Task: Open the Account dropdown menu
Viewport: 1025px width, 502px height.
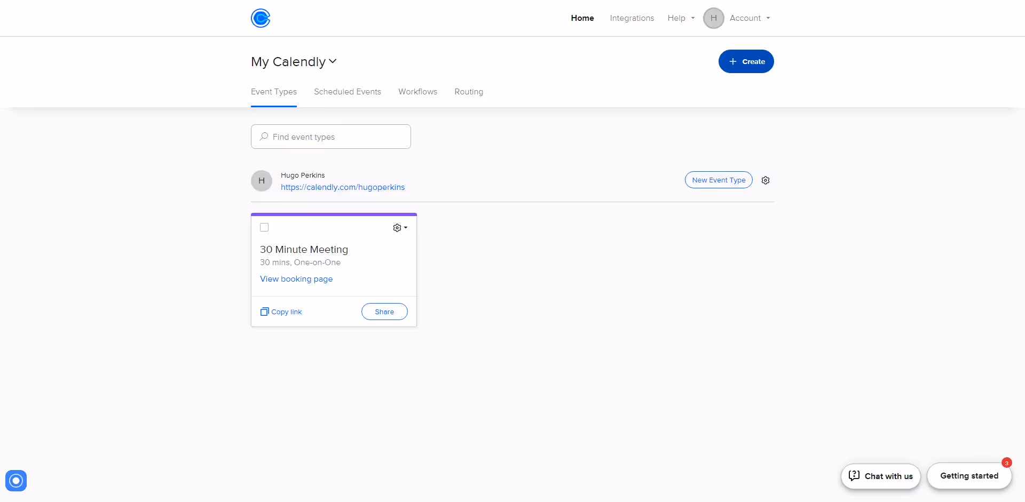Action: click(x=750, y=18)
